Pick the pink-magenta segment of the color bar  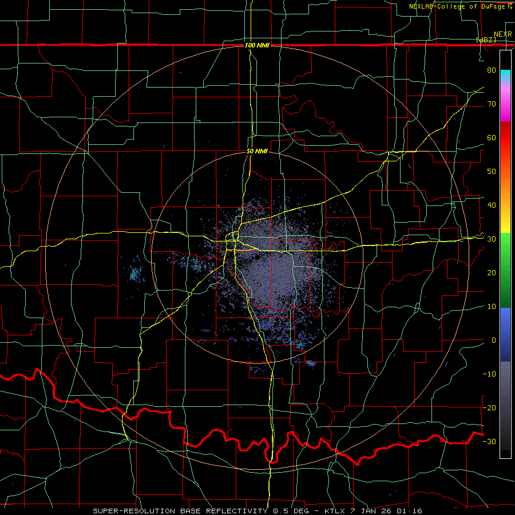point(505,102)
